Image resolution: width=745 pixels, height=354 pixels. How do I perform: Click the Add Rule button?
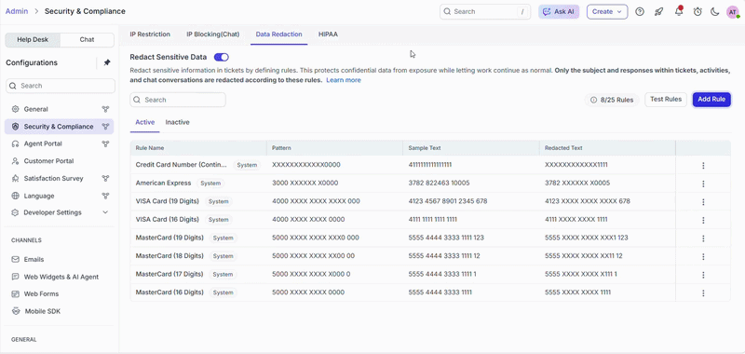pos(711,100)
